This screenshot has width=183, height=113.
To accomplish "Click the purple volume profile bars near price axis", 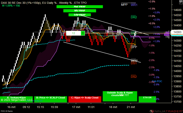I will [167, 34].
